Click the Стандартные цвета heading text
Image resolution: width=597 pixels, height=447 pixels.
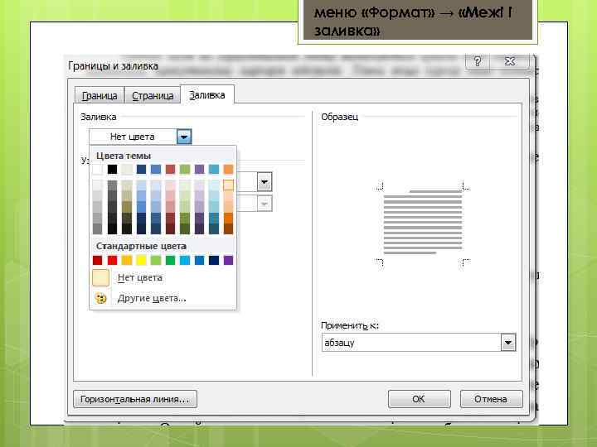click(141, 247)
